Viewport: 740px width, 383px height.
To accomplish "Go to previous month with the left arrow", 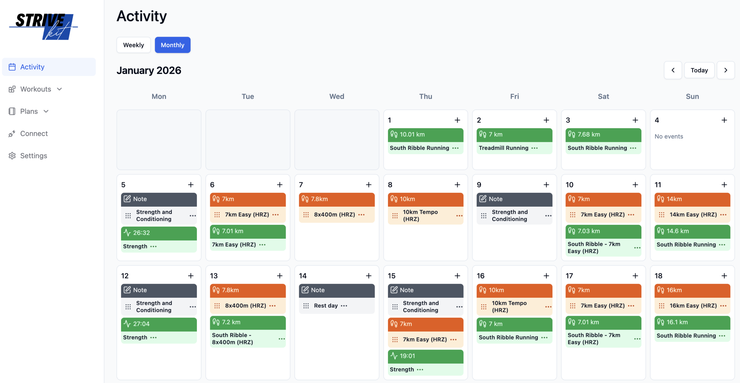I will [x=673, y=70].
